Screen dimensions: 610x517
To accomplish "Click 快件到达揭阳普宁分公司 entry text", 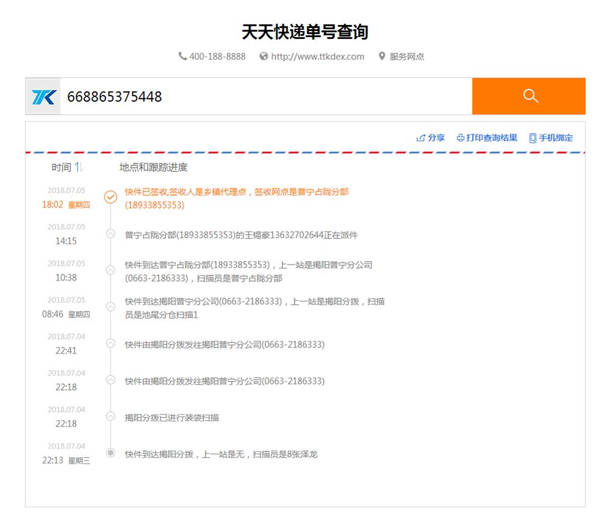I will point(255,308).
